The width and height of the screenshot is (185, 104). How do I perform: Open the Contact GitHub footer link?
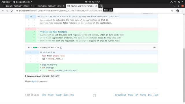pos(121,95)
